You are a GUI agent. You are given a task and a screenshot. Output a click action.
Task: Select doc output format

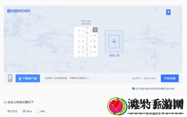[x=38, y=111]
